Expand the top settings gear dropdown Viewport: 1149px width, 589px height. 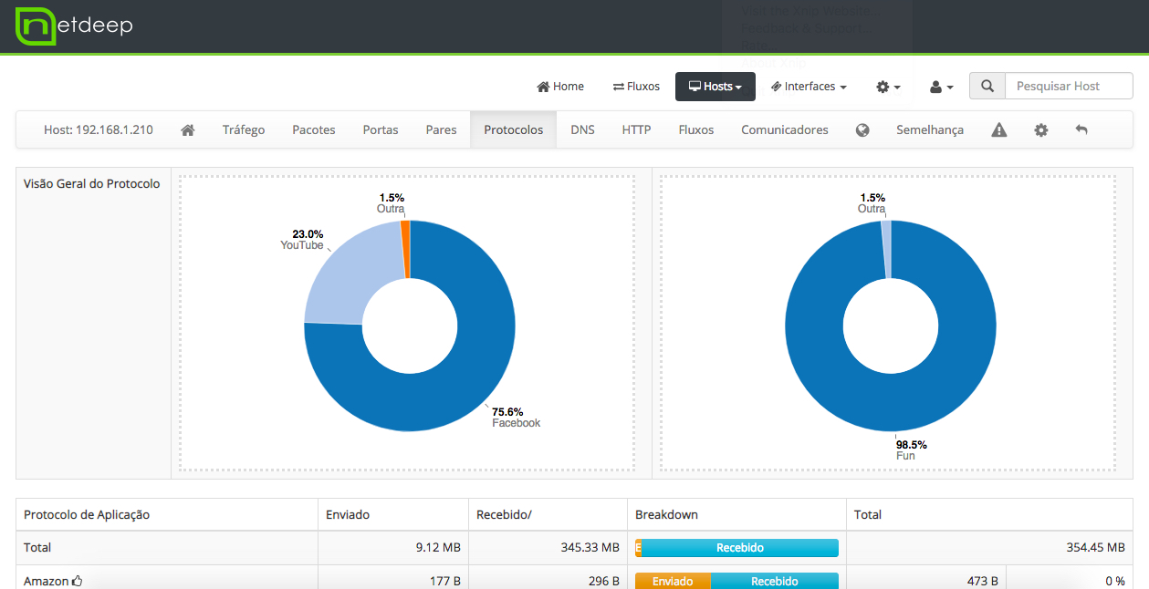pyautogui.click(x=888, y=87)
